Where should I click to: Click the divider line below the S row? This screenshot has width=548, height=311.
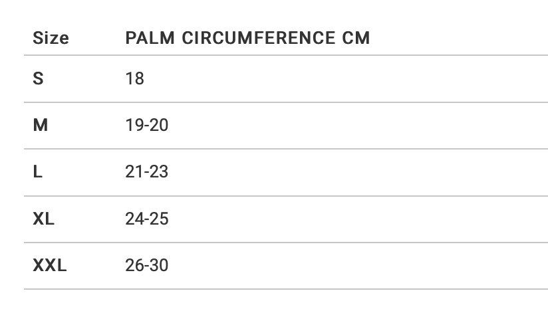coord(286,102)
